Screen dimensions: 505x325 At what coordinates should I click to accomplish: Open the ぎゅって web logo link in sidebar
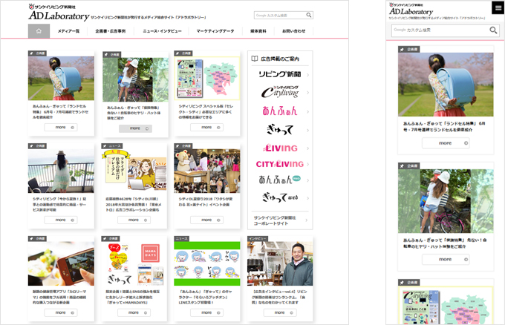click(280, 197)
